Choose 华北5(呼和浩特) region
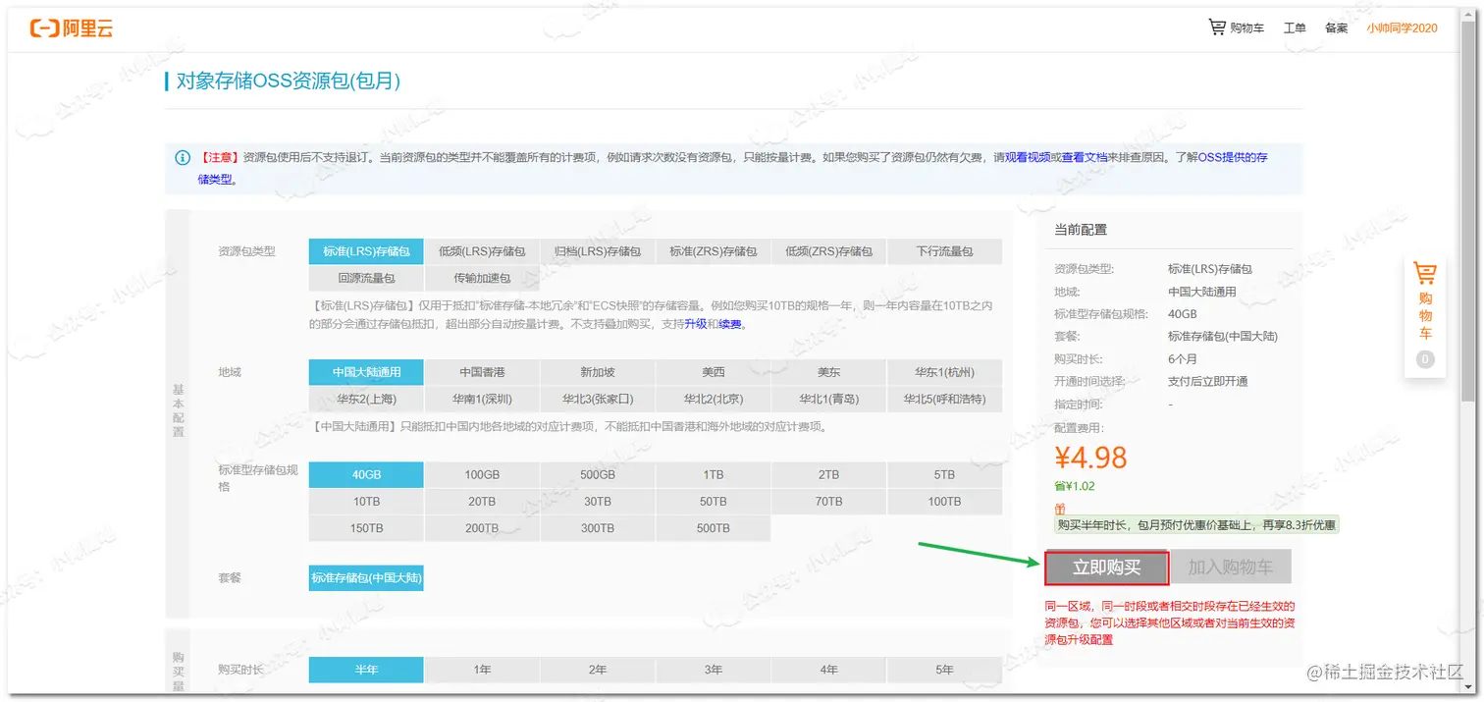Image resolution: width=1484 pixels, height=702 pixels. [x=944, y=400]
